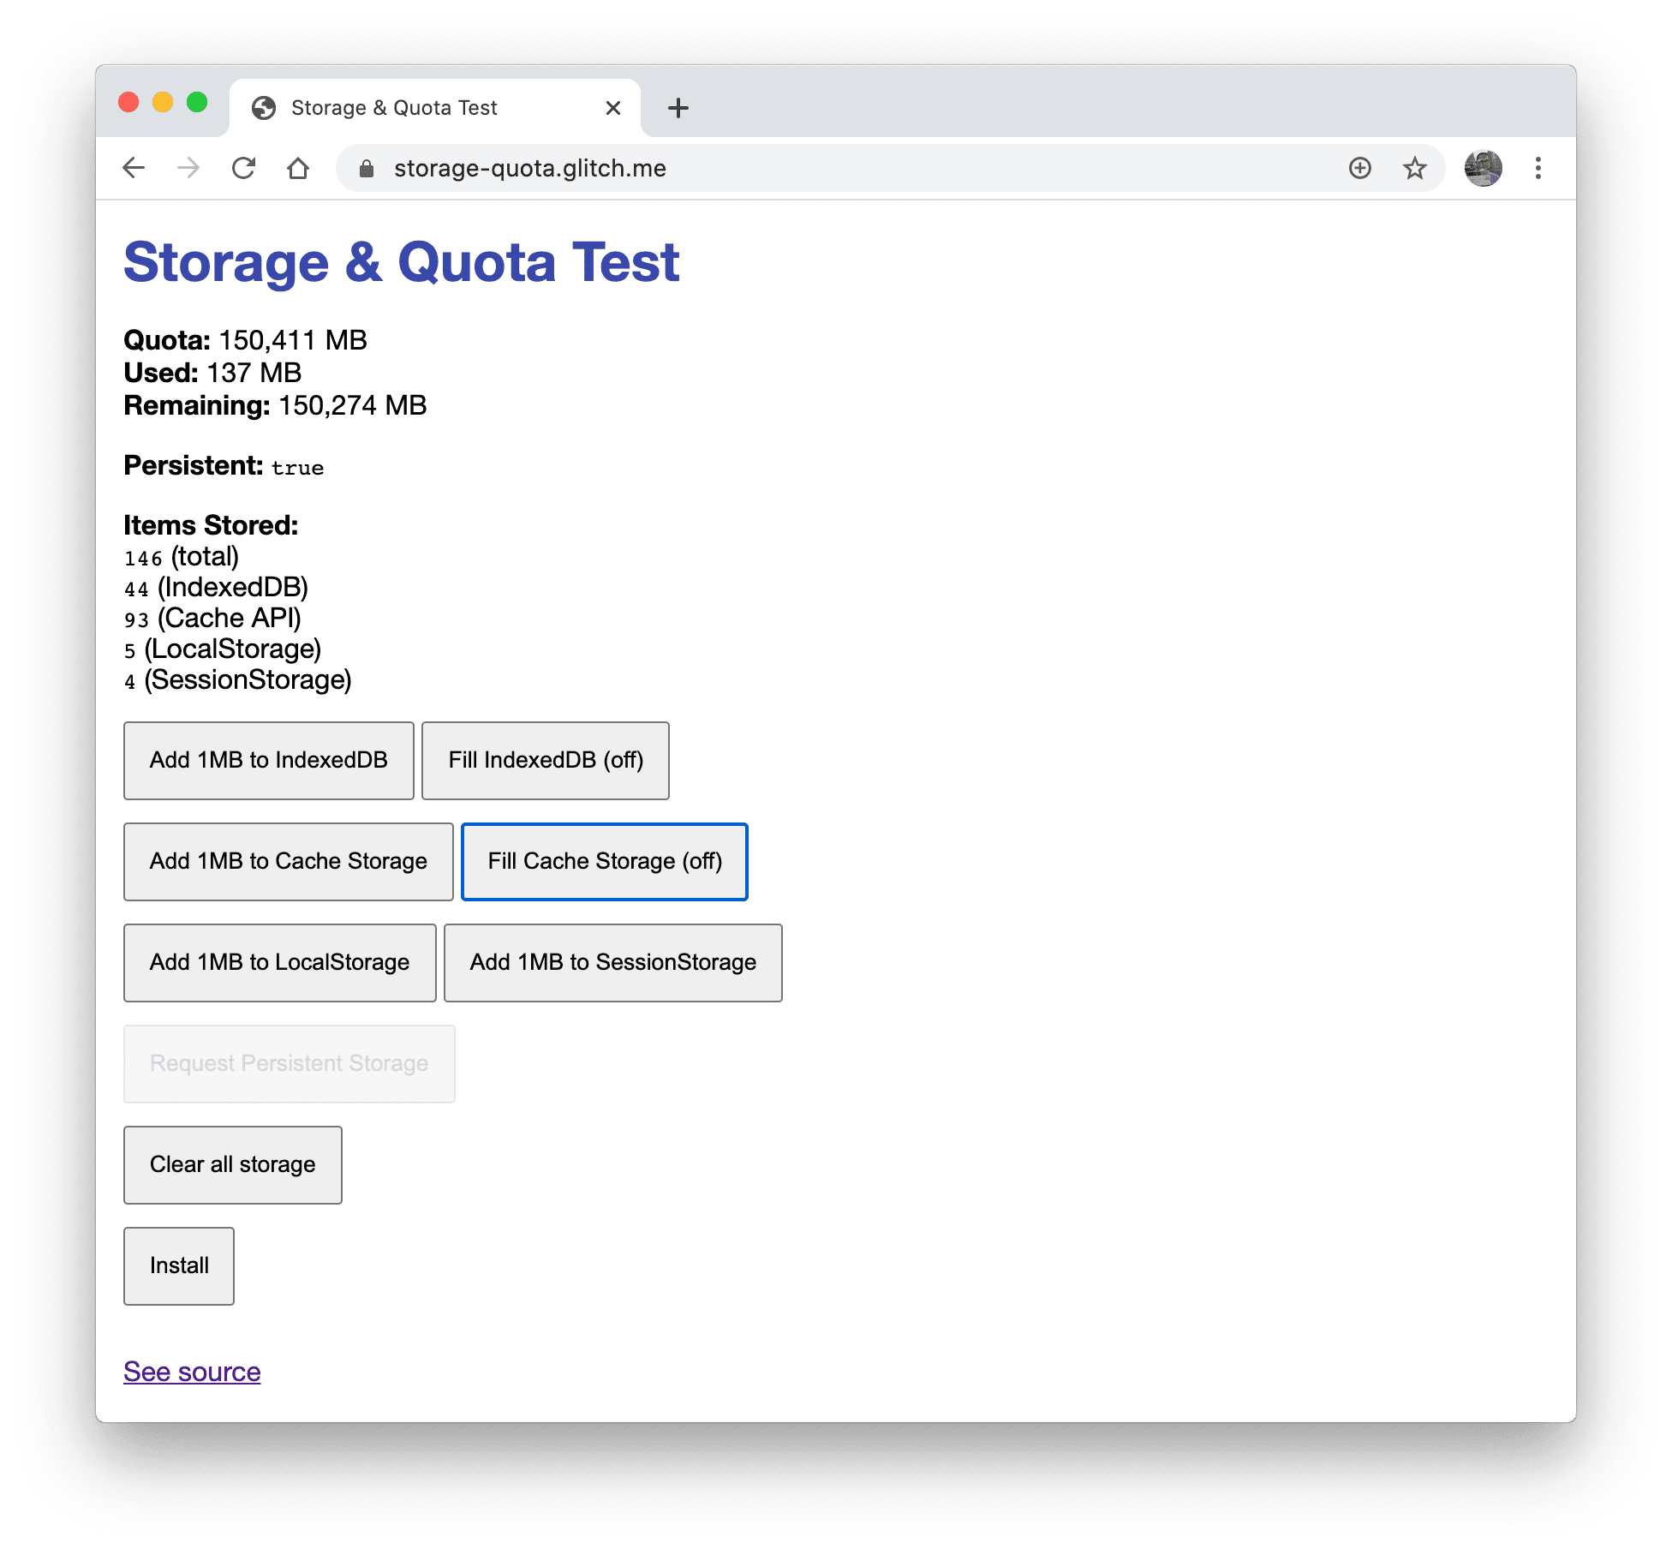Toggle Fill IndexedDB (off) button
Screen dimensions: 1672x1549
[546, 760]
